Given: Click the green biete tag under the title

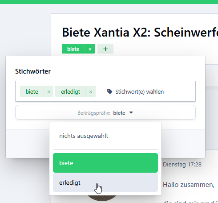Looking at the screenshot, I should 73,49.
